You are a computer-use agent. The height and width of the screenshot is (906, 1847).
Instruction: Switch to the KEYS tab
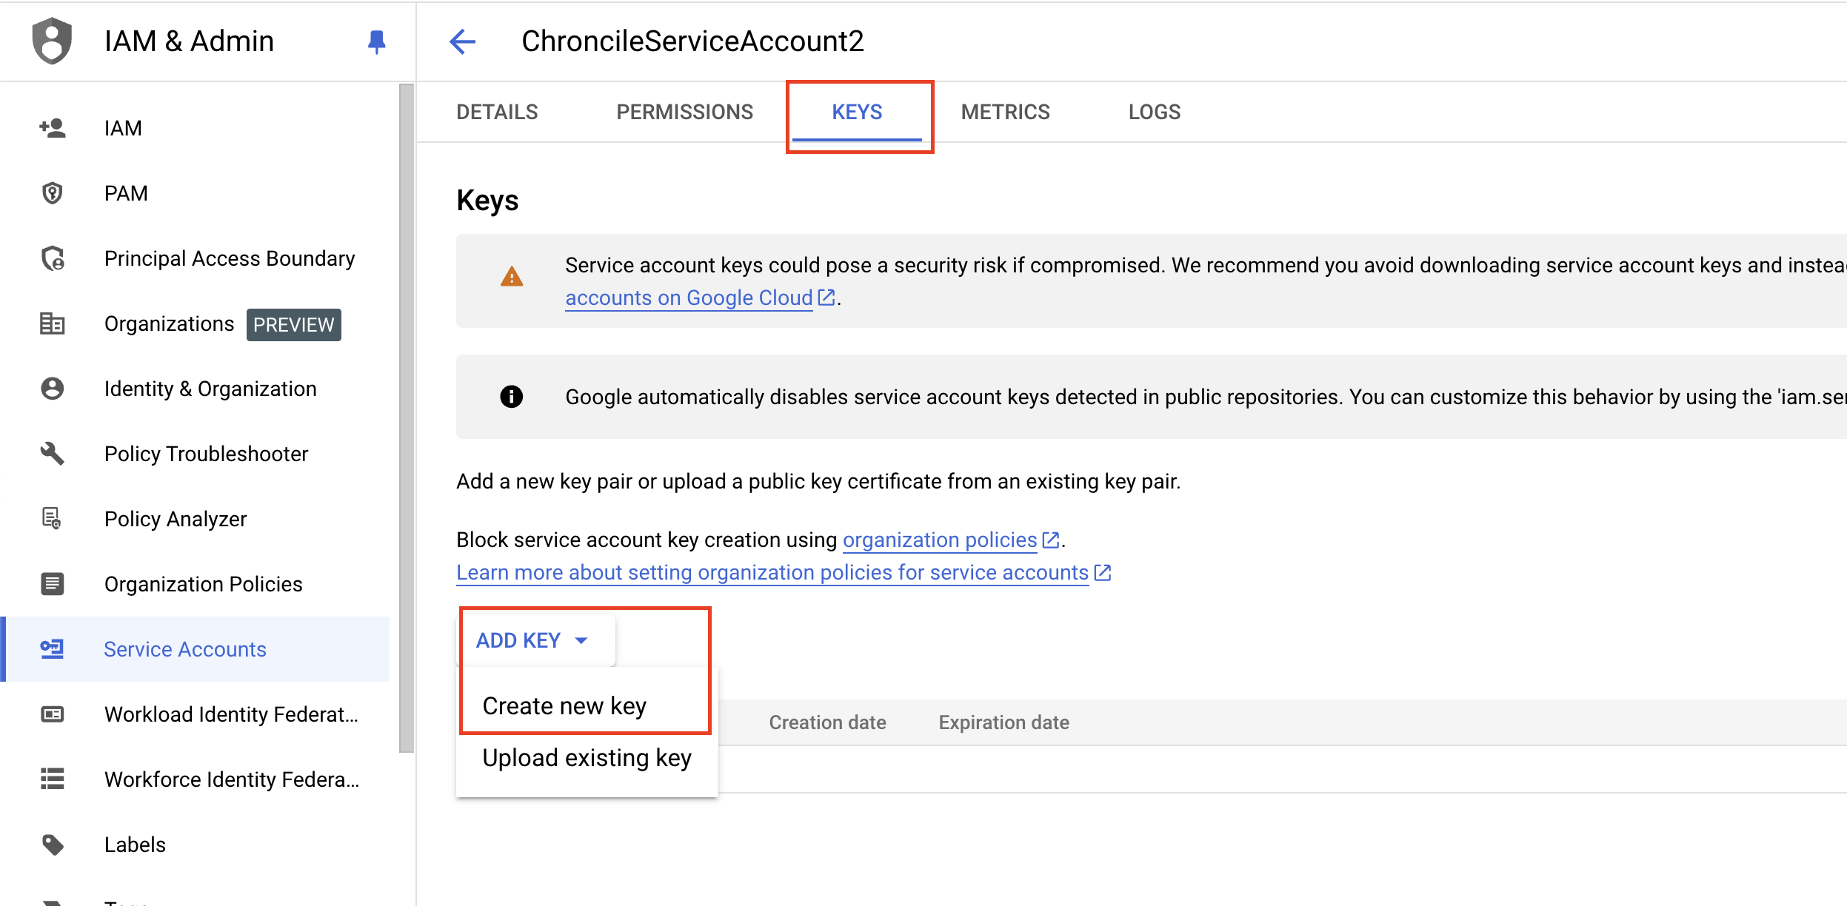coord(858,112)
